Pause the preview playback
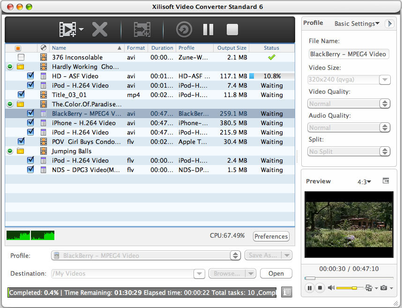This screenshot has height=308, width=402. (x=309, y=288)
